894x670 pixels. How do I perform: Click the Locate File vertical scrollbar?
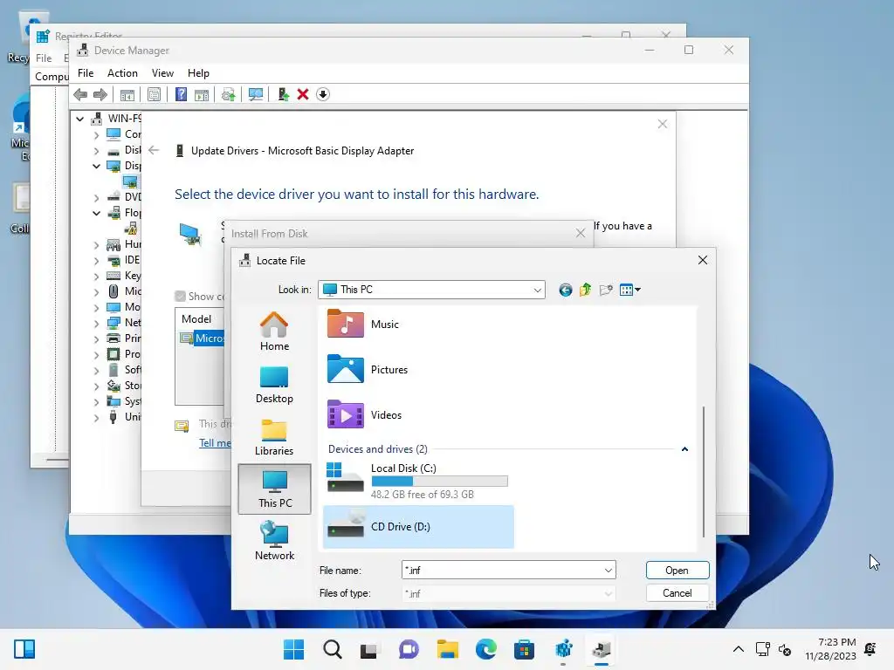tap(704, 472)
